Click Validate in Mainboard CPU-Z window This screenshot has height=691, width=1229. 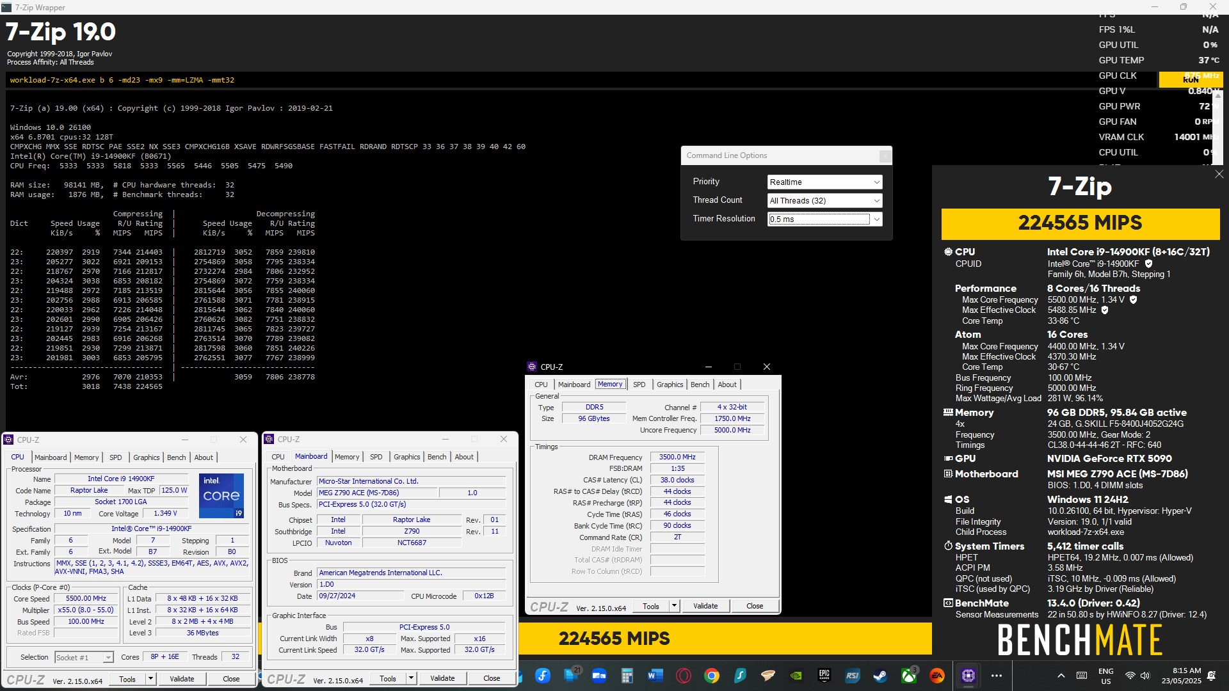coord(442,678)
